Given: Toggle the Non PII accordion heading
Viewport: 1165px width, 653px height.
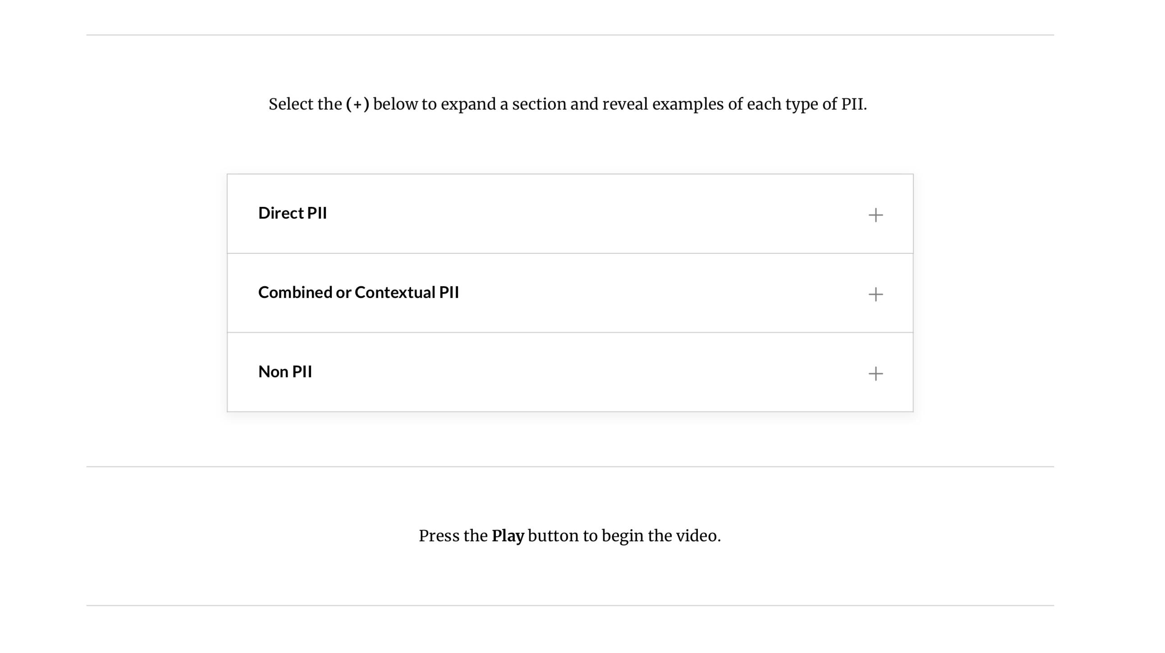Looking at the screenshot, I should 285,371.
